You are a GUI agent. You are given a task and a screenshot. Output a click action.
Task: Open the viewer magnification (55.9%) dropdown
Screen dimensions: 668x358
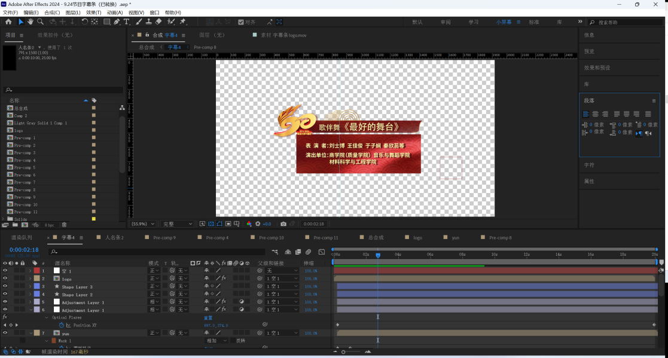tap(143, 224)
